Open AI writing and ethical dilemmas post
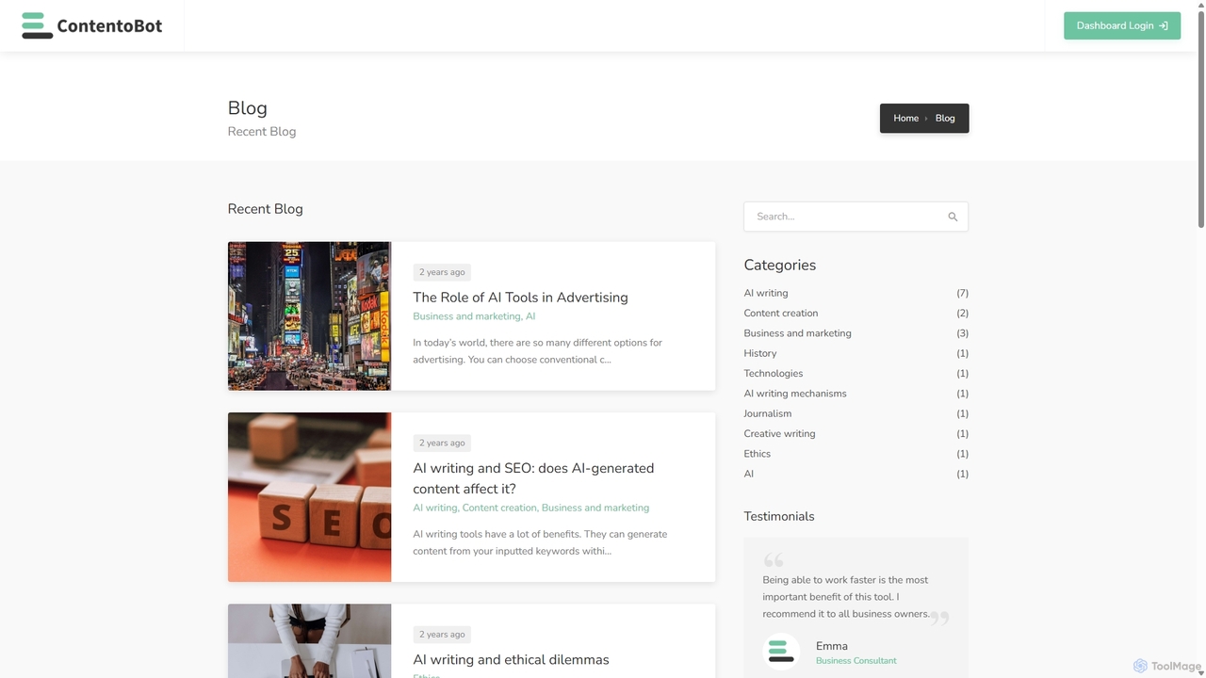This screenshot has height=678, width=1206. tap(511, 660)
